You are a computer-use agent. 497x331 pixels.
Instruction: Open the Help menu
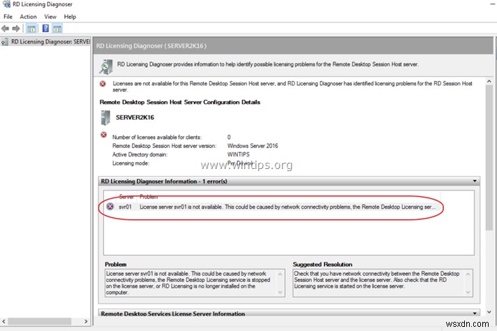point(70,17)
